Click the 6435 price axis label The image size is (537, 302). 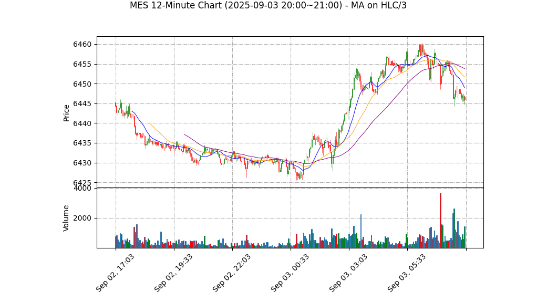click(82, 143)
